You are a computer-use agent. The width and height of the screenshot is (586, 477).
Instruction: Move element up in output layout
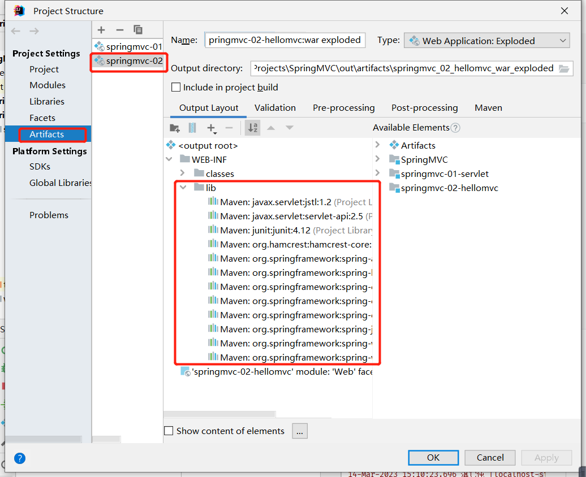coord(271,128)
